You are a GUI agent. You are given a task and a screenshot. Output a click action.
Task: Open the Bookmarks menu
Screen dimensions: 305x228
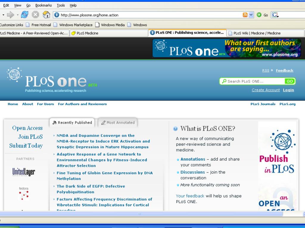click(x=43, y=5)
